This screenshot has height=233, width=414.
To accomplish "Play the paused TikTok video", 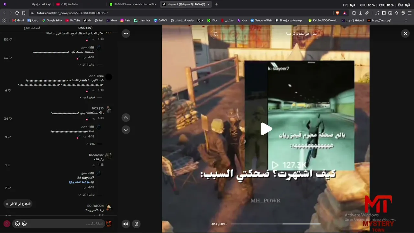I will pyautogui.click(x=267, y=129).
